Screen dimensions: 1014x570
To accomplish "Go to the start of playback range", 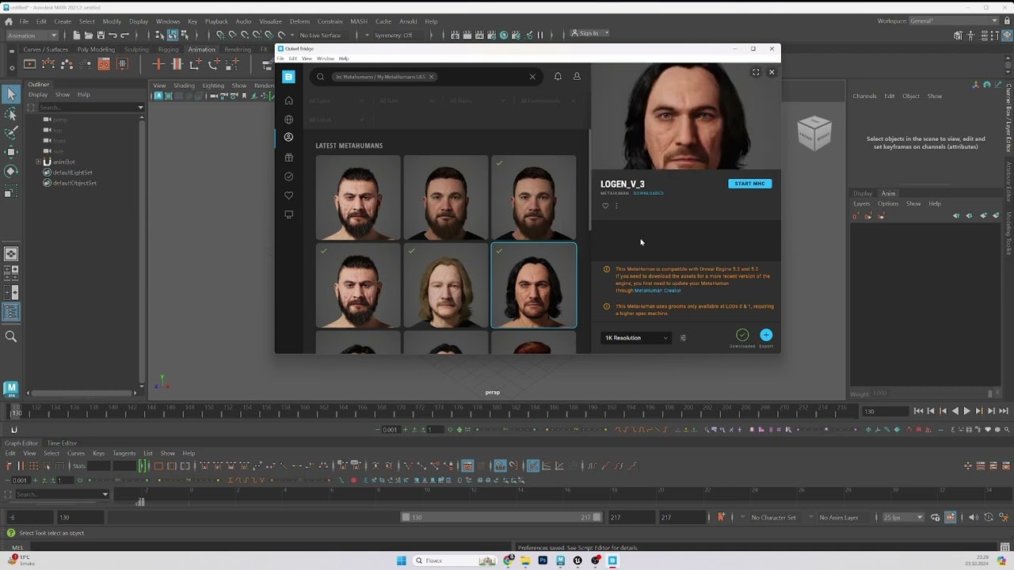I will [918, 411].
